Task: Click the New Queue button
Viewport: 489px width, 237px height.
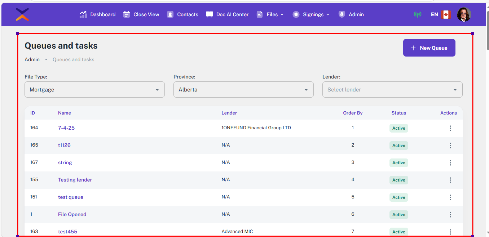Action: point(429,48)
